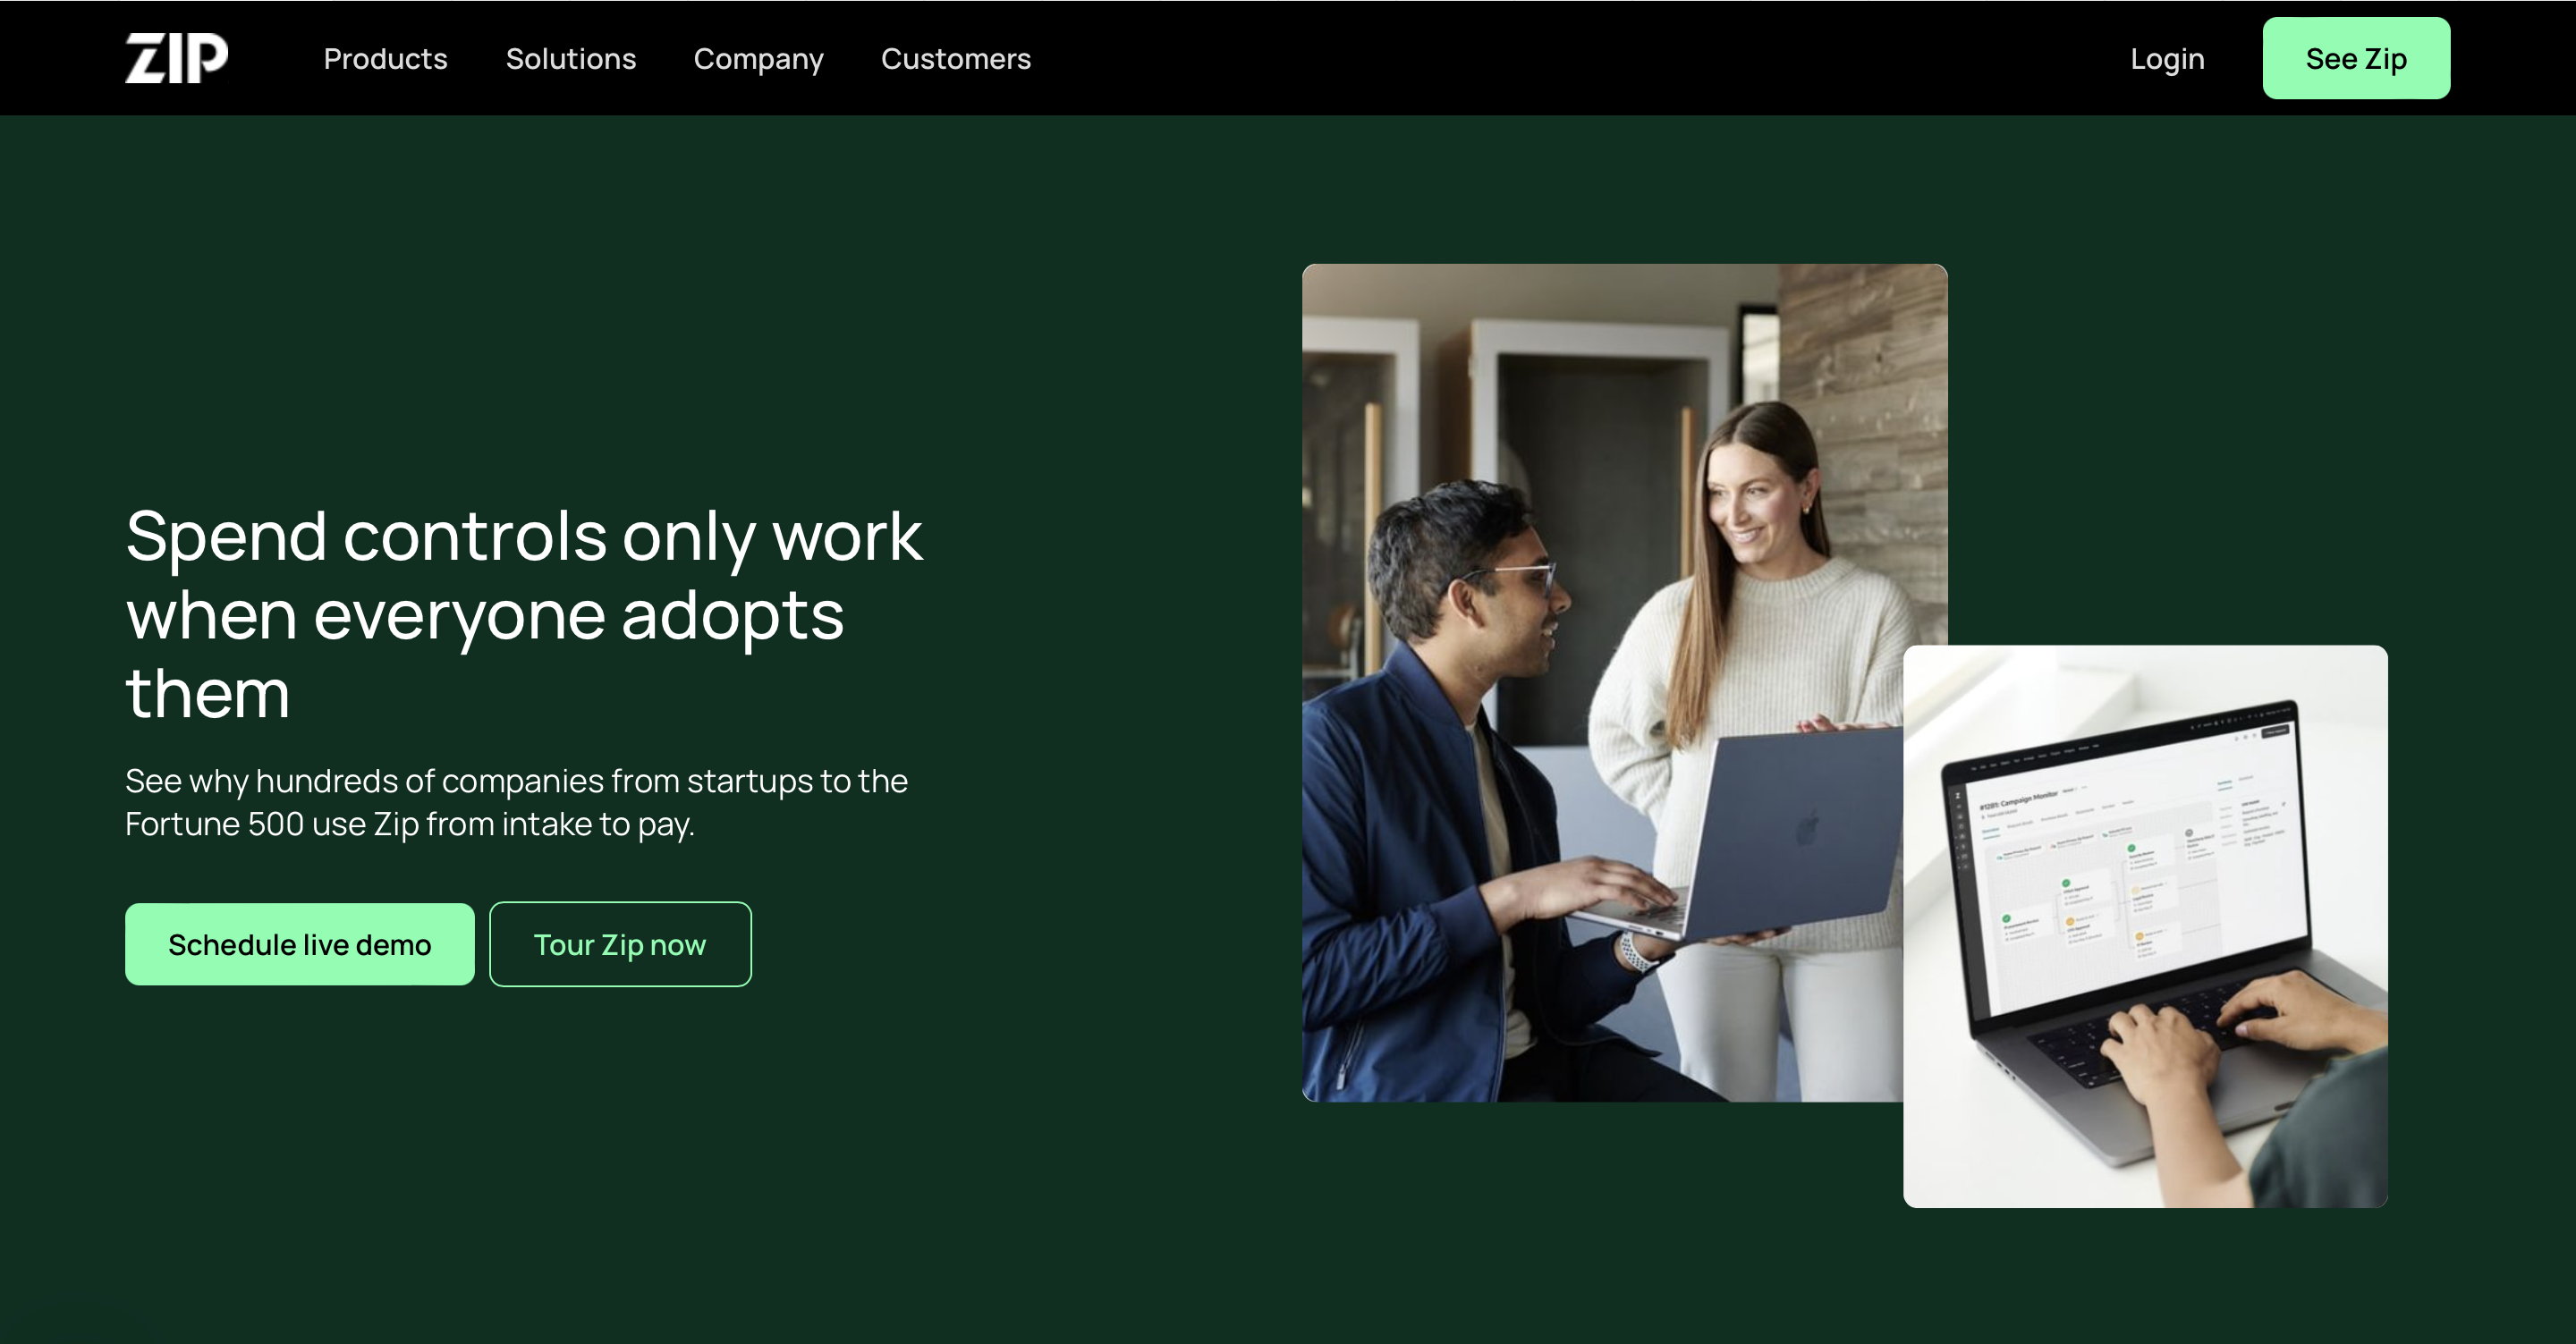The image size is (2576, 1344).
Task: Click the main headline about spend controls
Action: [x=523, y=614]
